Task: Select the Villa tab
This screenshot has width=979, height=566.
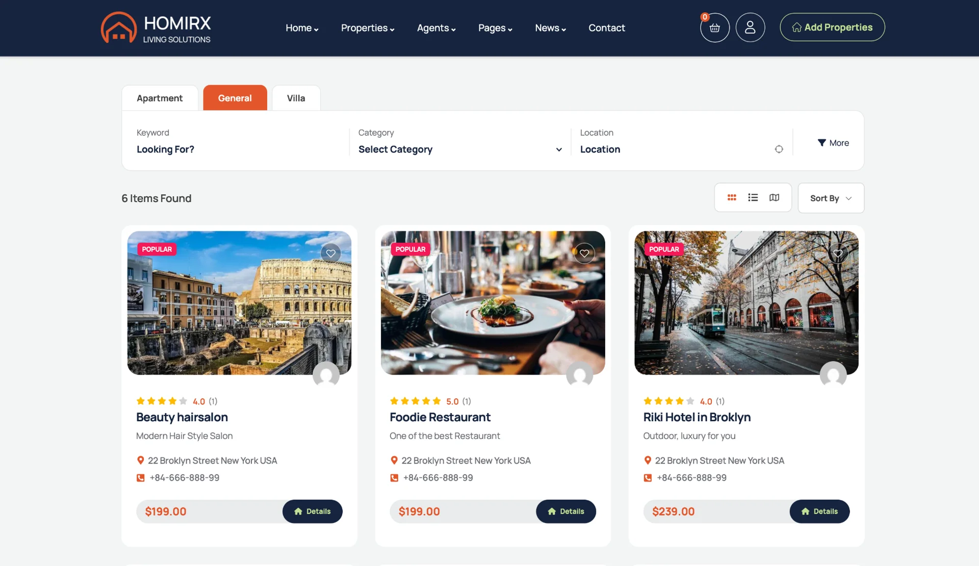Action: click(x=296, y=98)
